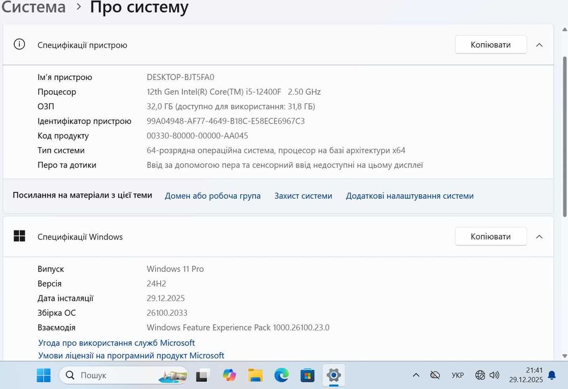
Task: Open Додаткові налаштування системи link
Action: [410, 196]
